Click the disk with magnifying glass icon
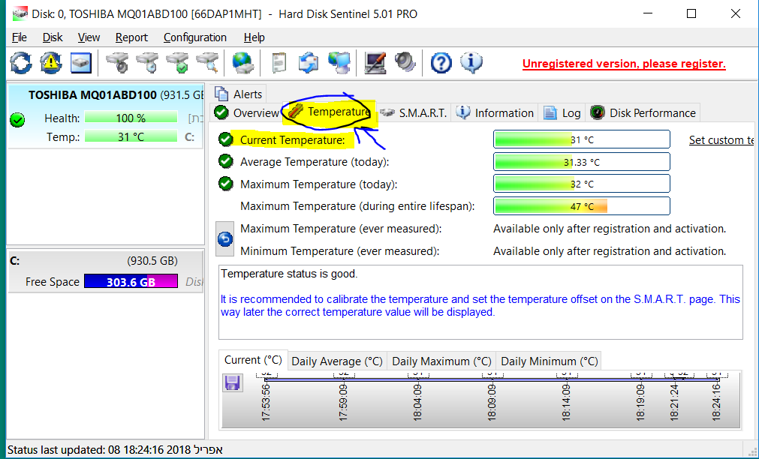The width and height of the screenshot is (759, 459). coord(207,63)
